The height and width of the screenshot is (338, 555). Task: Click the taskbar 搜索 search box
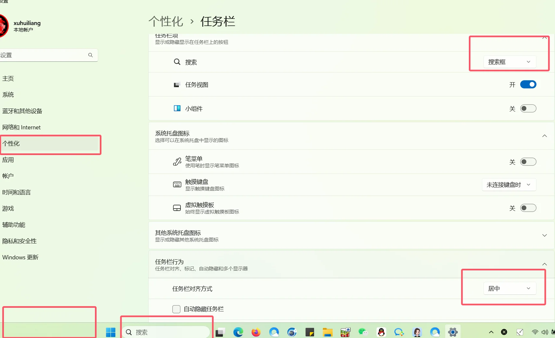click(166, 332)
